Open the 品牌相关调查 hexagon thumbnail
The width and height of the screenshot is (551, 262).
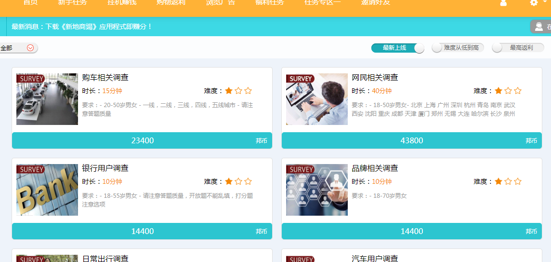point(316,190)
